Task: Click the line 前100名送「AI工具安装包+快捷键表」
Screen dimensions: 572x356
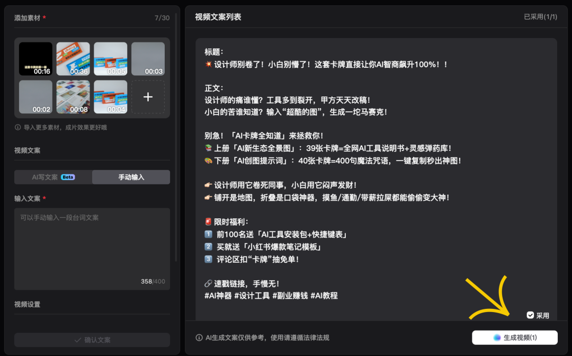Action: [276, 234]
